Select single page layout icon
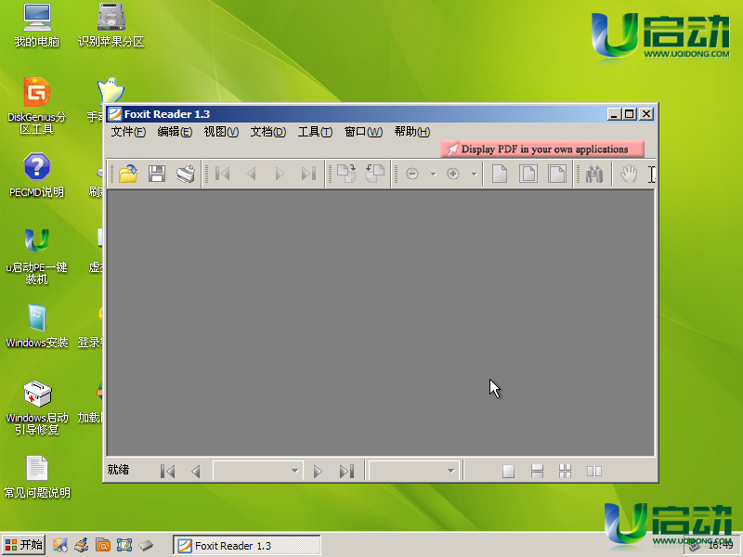The height and width of the screenshot is (557, 743). [508, 471]
